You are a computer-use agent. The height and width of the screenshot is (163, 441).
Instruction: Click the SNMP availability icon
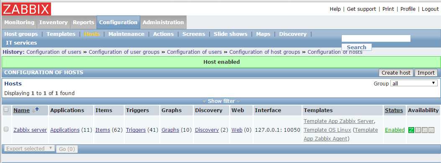click(418, 130)
